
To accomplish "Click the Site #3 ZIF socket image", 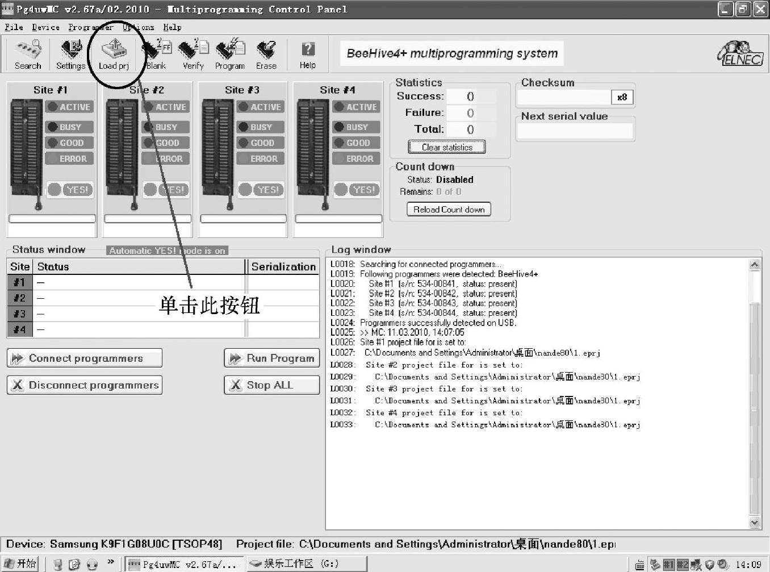I will click(217, 155).
